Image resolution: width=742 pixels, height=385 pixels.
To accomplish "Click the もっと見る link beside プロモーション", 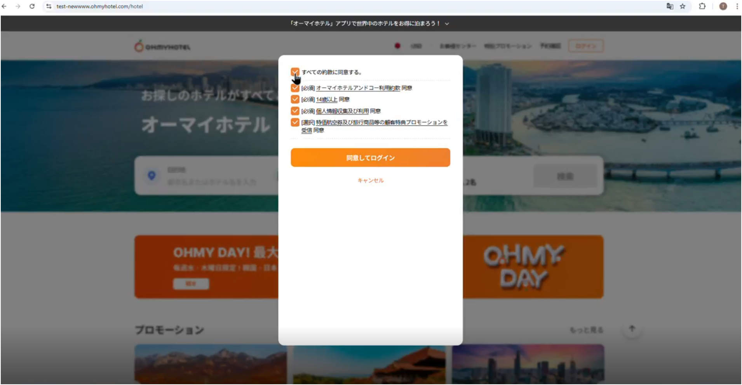I will point(586,330).
